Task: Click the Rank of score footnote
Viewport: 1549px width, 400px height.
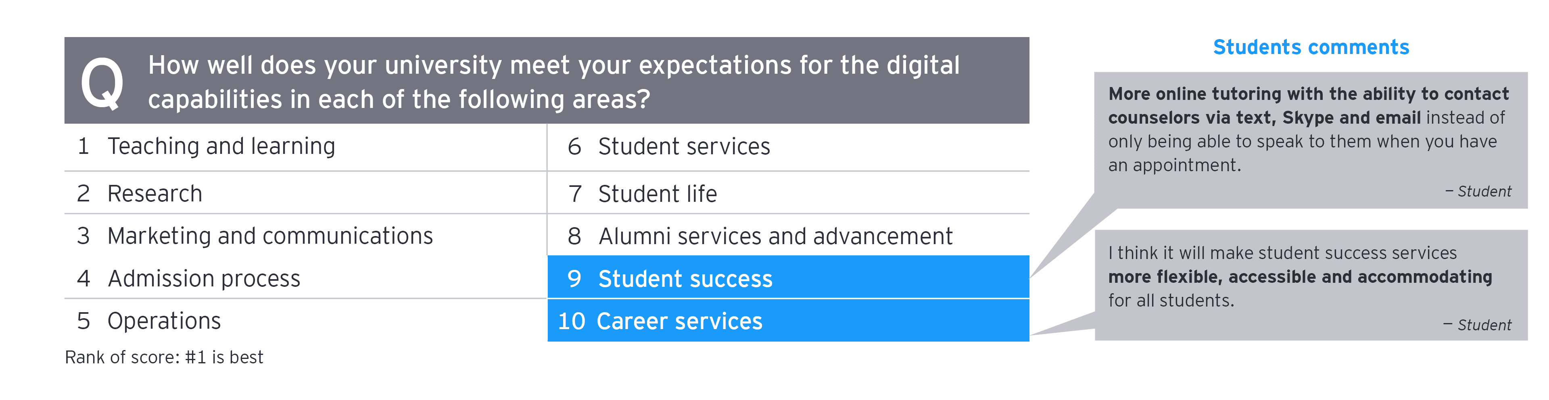Action: point(163,358)
